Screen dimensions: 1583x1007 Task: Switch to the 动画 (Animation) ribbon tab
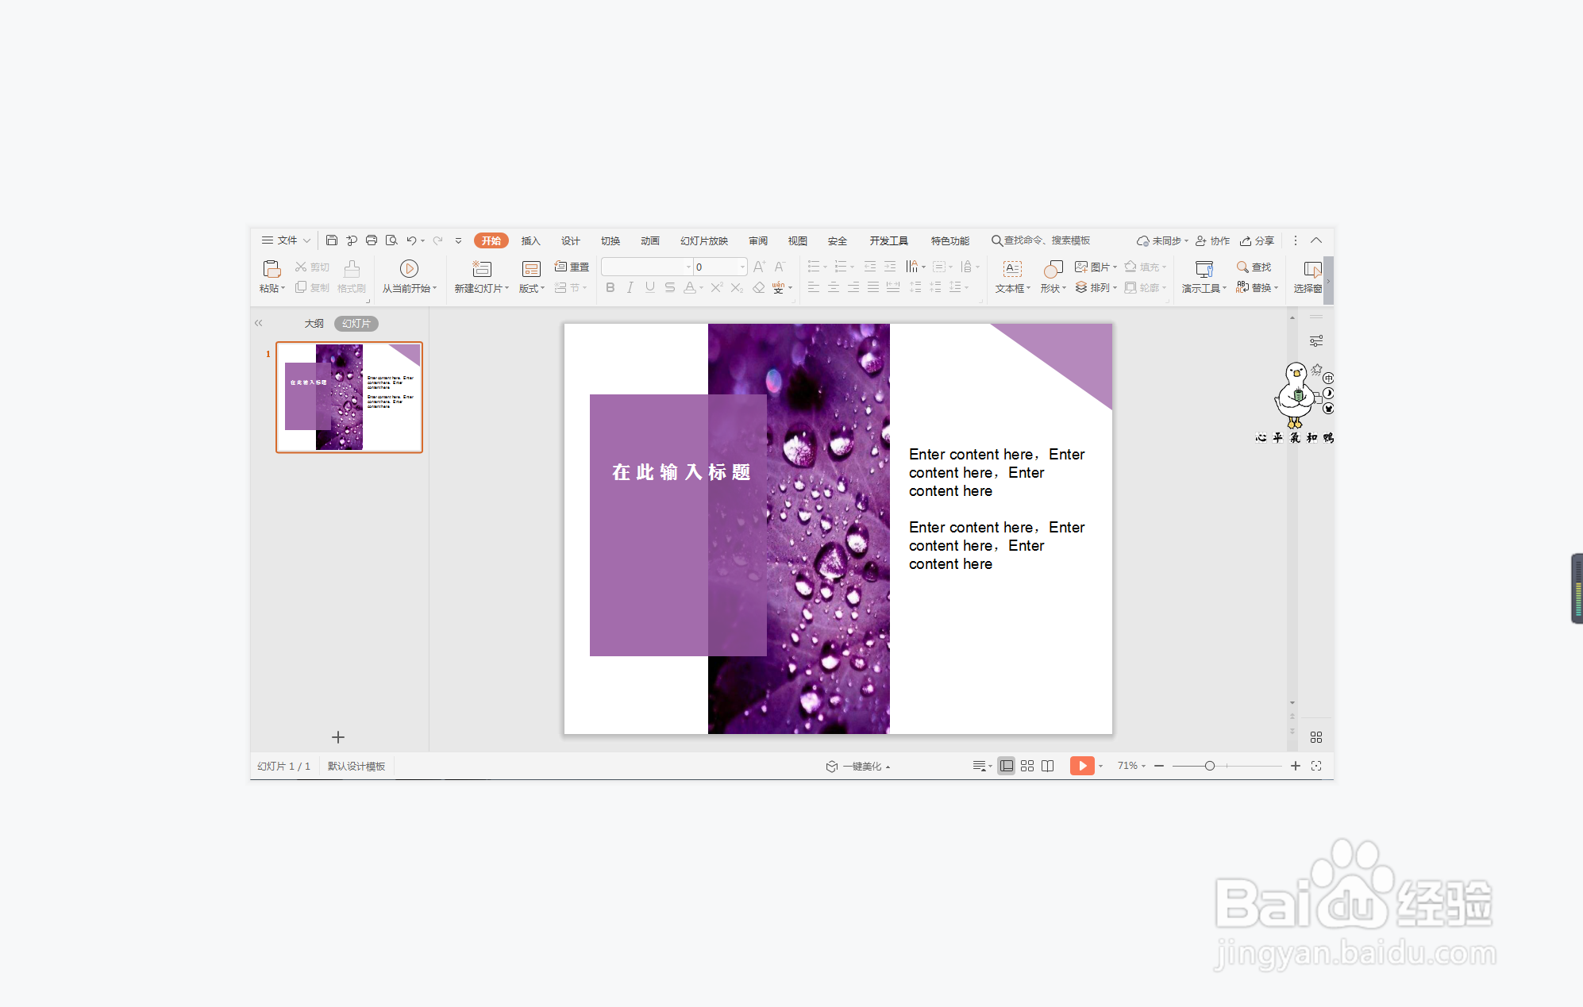coord(649,240)
